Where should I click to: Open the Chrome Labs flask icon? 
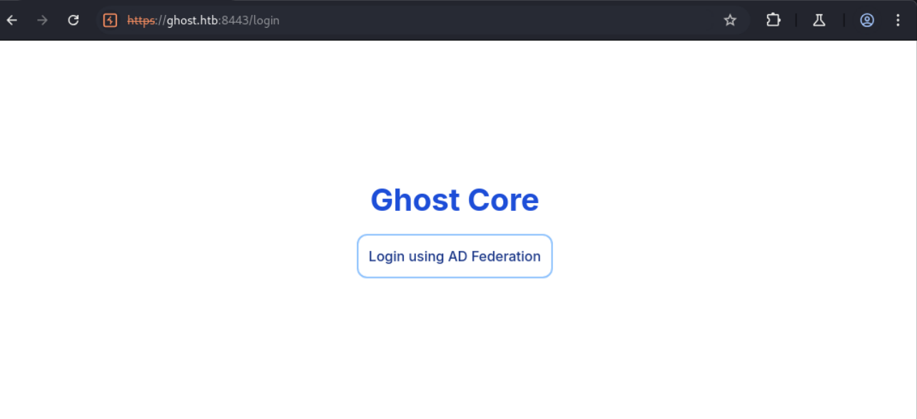point(819,20)
